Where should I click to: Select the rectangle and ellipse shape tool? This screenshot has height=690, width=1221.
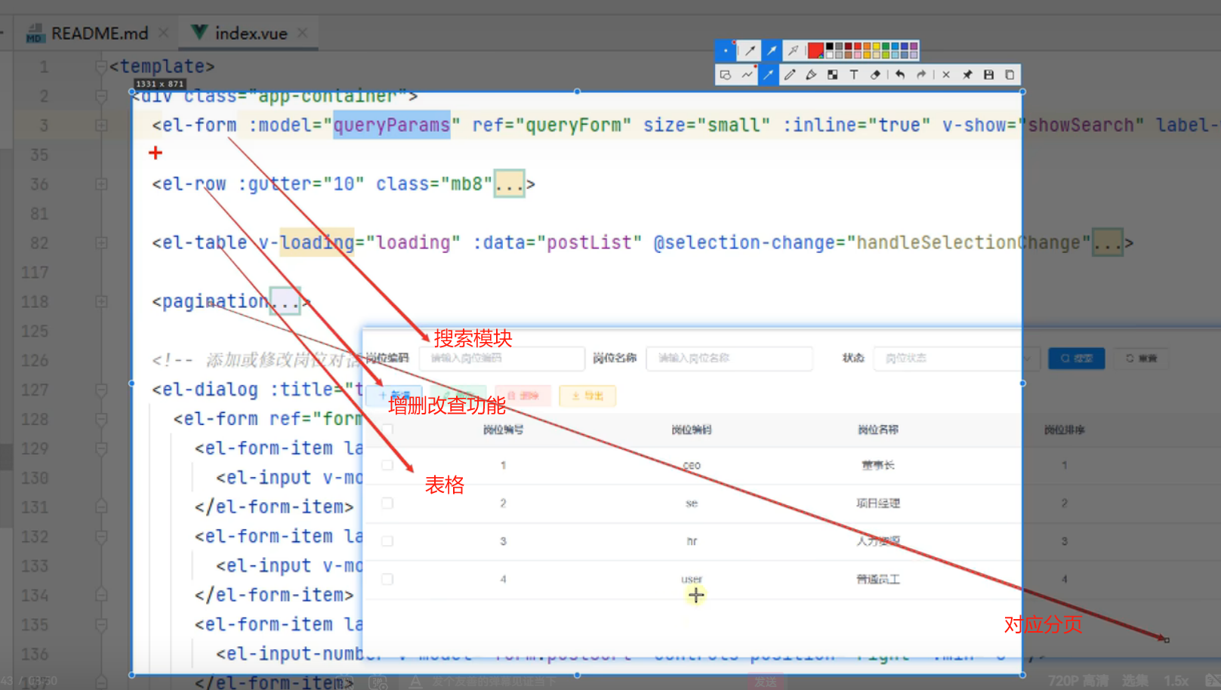click(726, 75)
